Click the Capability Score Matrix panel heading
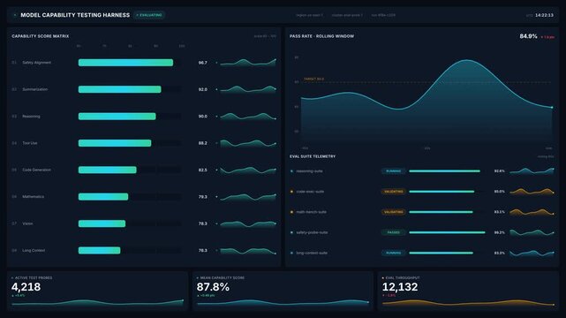 tap(40, 36)
